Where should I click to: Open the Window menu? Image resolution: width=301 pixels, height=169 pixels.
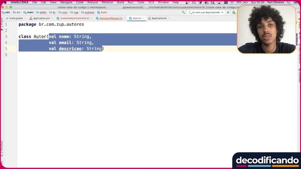pos(163,2)
